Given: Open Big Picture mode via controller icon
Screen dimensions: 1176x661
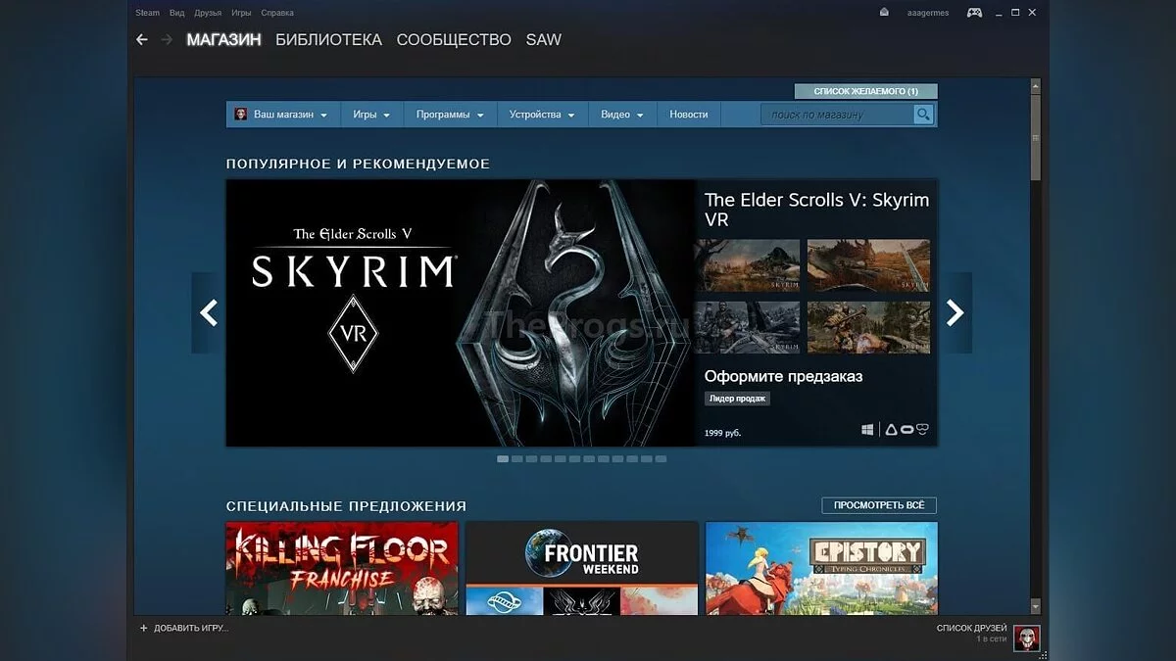Looking at the screenshot, I should pyautogui.click(x=974, y=13).
